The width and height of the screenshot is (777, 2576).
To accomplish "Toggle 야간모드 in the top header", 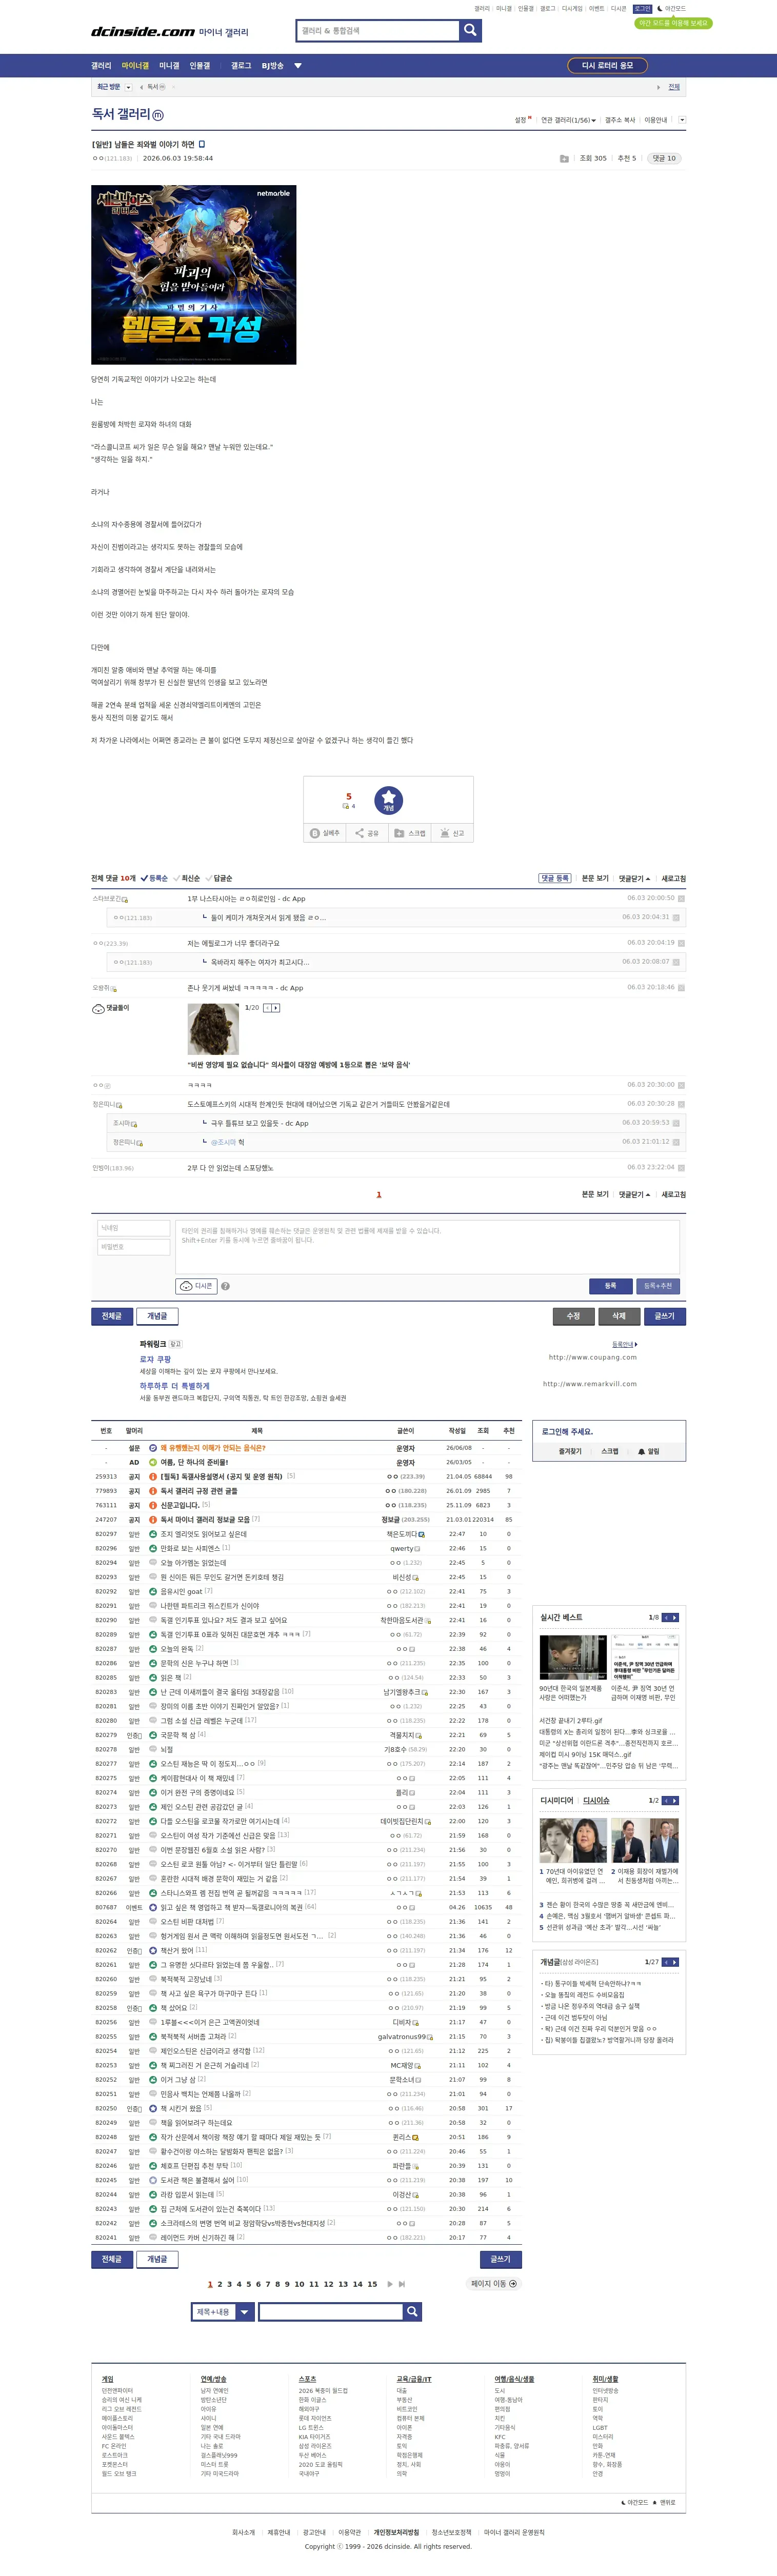I will tap(672, 9).
